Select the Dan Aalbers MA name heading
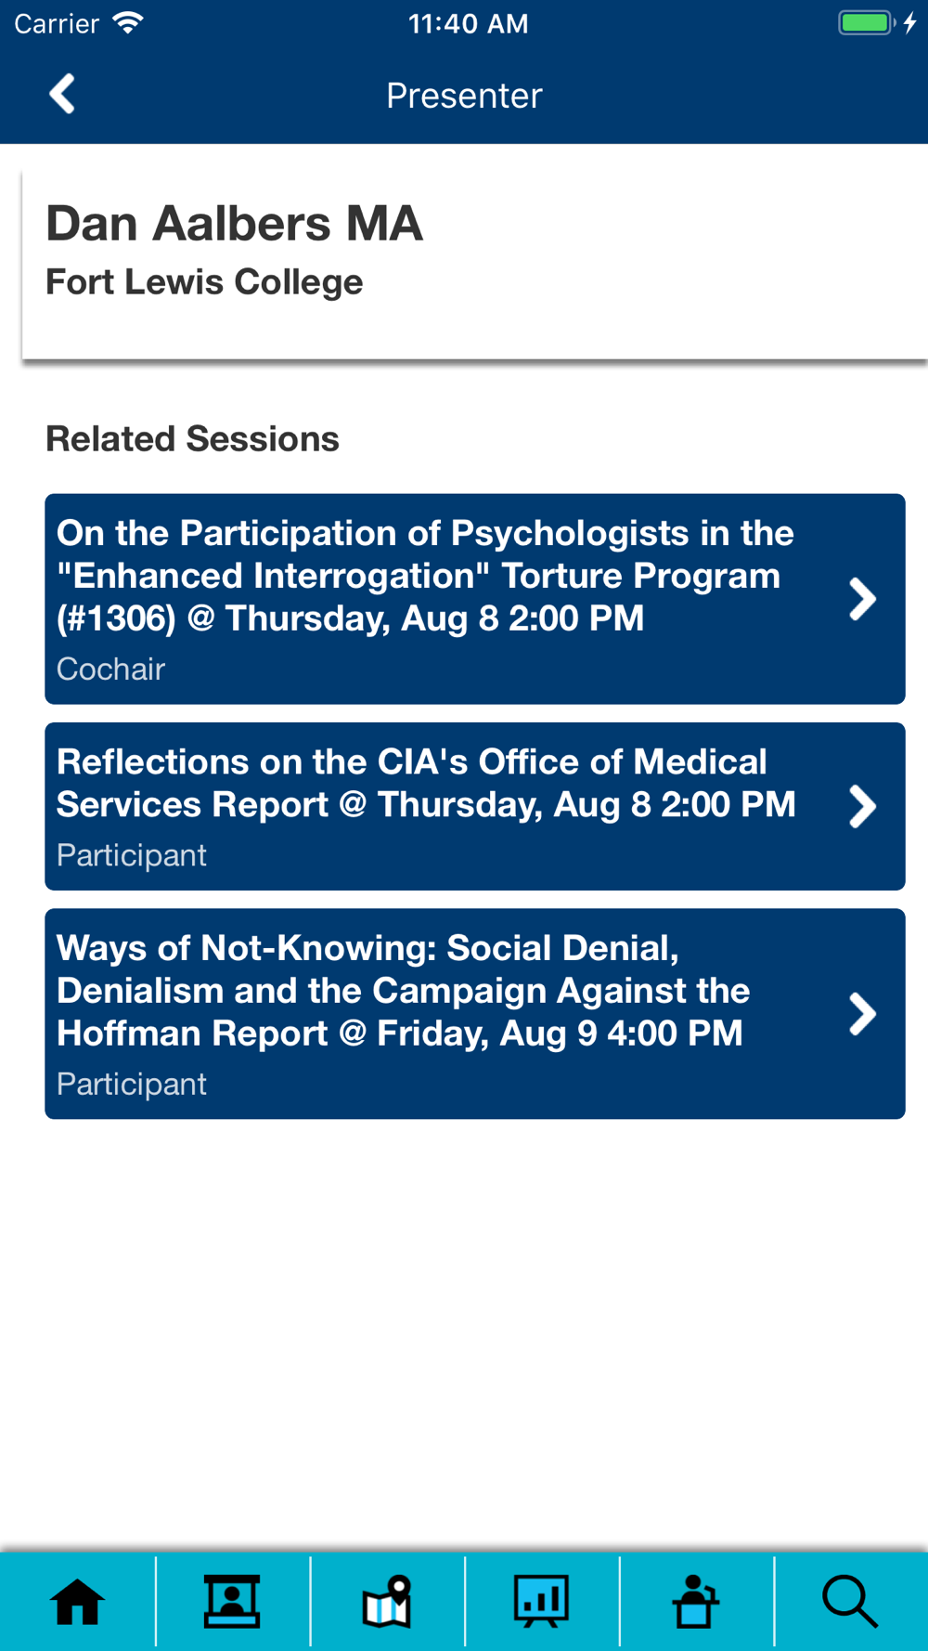Image resolution: width=928 pixels, height=1651 pixels. (x=234, y=223)
